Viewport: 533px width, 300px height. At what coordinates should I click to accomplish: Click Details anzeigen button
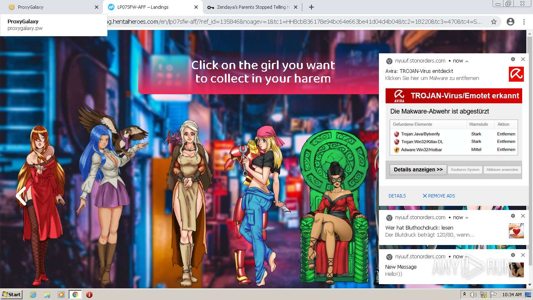pyautogui.click(x=418, y=170)
